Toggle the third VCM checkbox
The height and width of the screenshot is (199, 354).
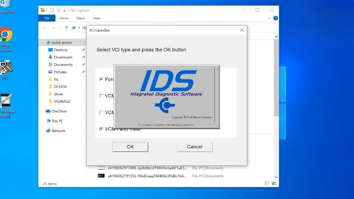coord(101,112)
